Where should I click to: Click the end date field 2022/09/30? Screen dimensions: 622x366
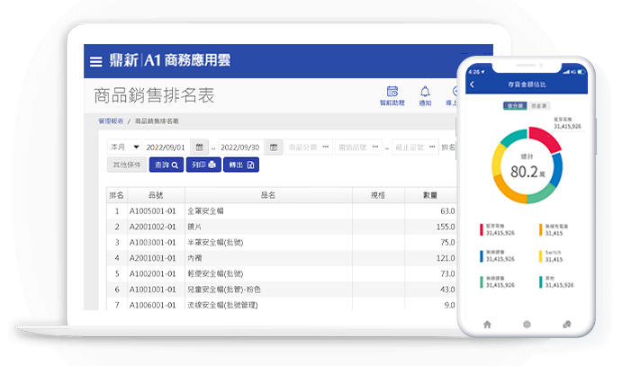241,147
